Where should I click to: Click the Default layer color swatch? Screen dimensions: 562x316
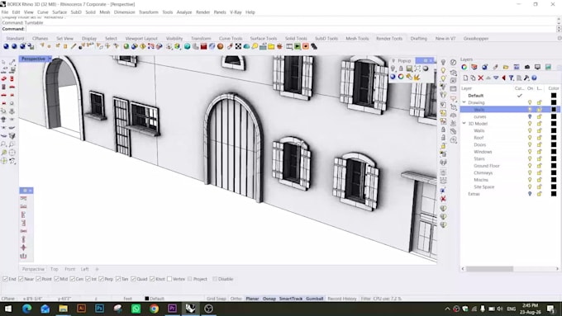coord(554,96)
